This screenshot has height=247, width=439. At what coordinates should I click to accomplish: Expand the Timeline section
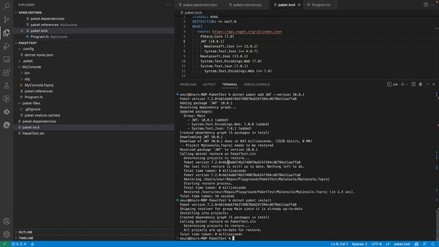[94, 238]
